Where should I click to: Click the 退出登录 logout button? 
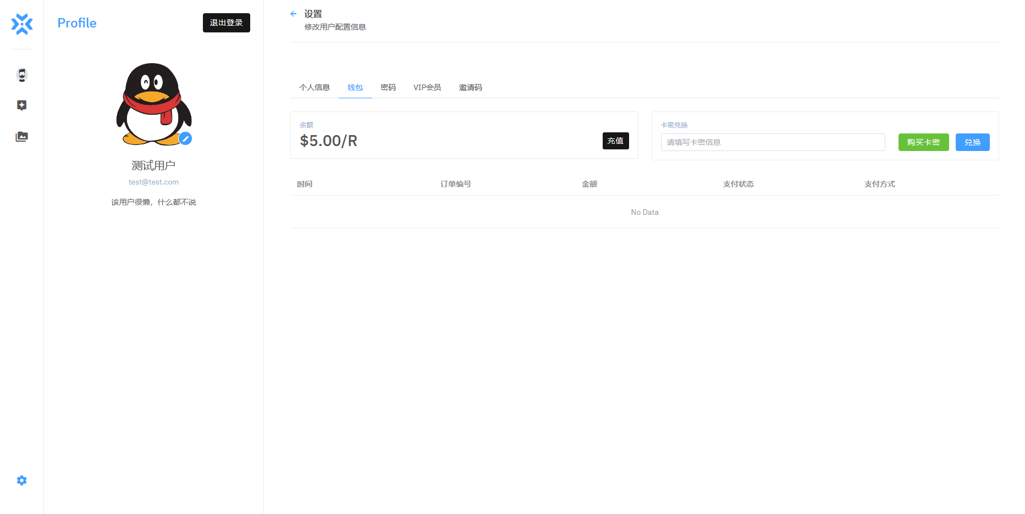click(x=226, y=23)
